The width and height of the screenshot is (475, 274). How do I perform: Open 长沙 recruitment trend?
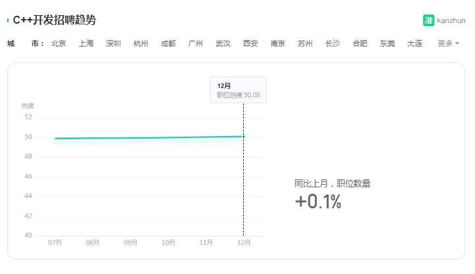coord(332,43)
